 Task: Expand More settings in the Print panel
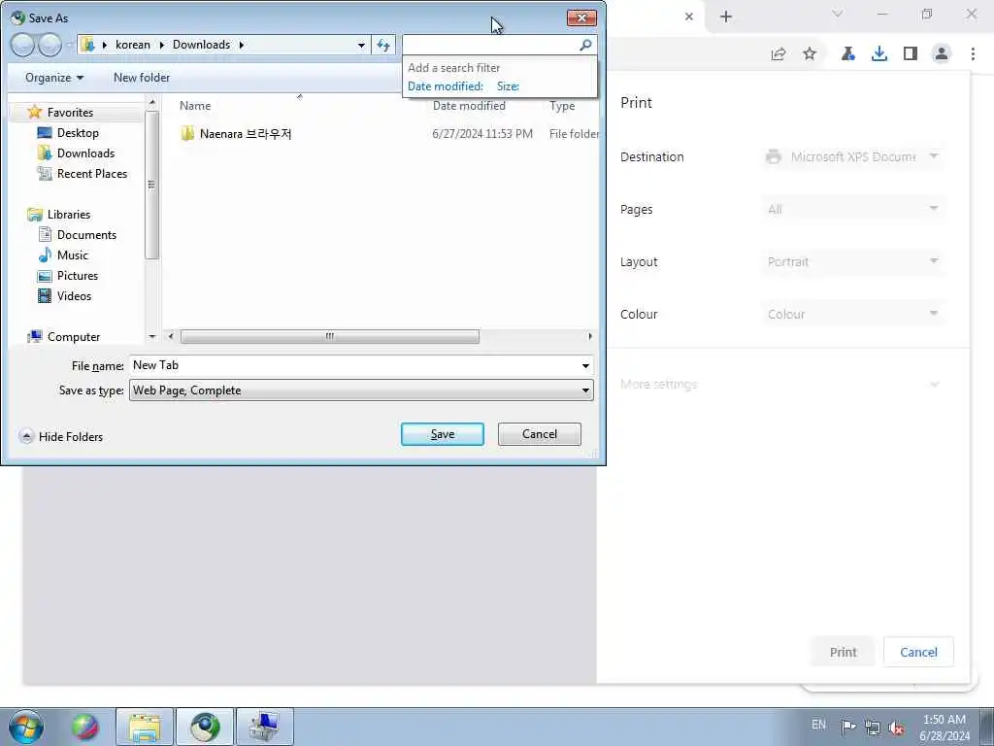coord(779,384)
